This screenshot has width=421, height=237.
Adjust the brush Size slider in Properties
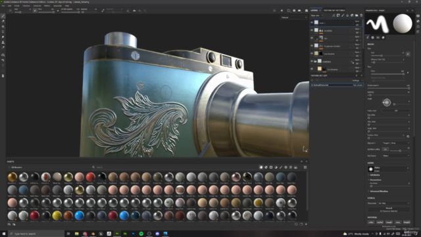(387, 55)
